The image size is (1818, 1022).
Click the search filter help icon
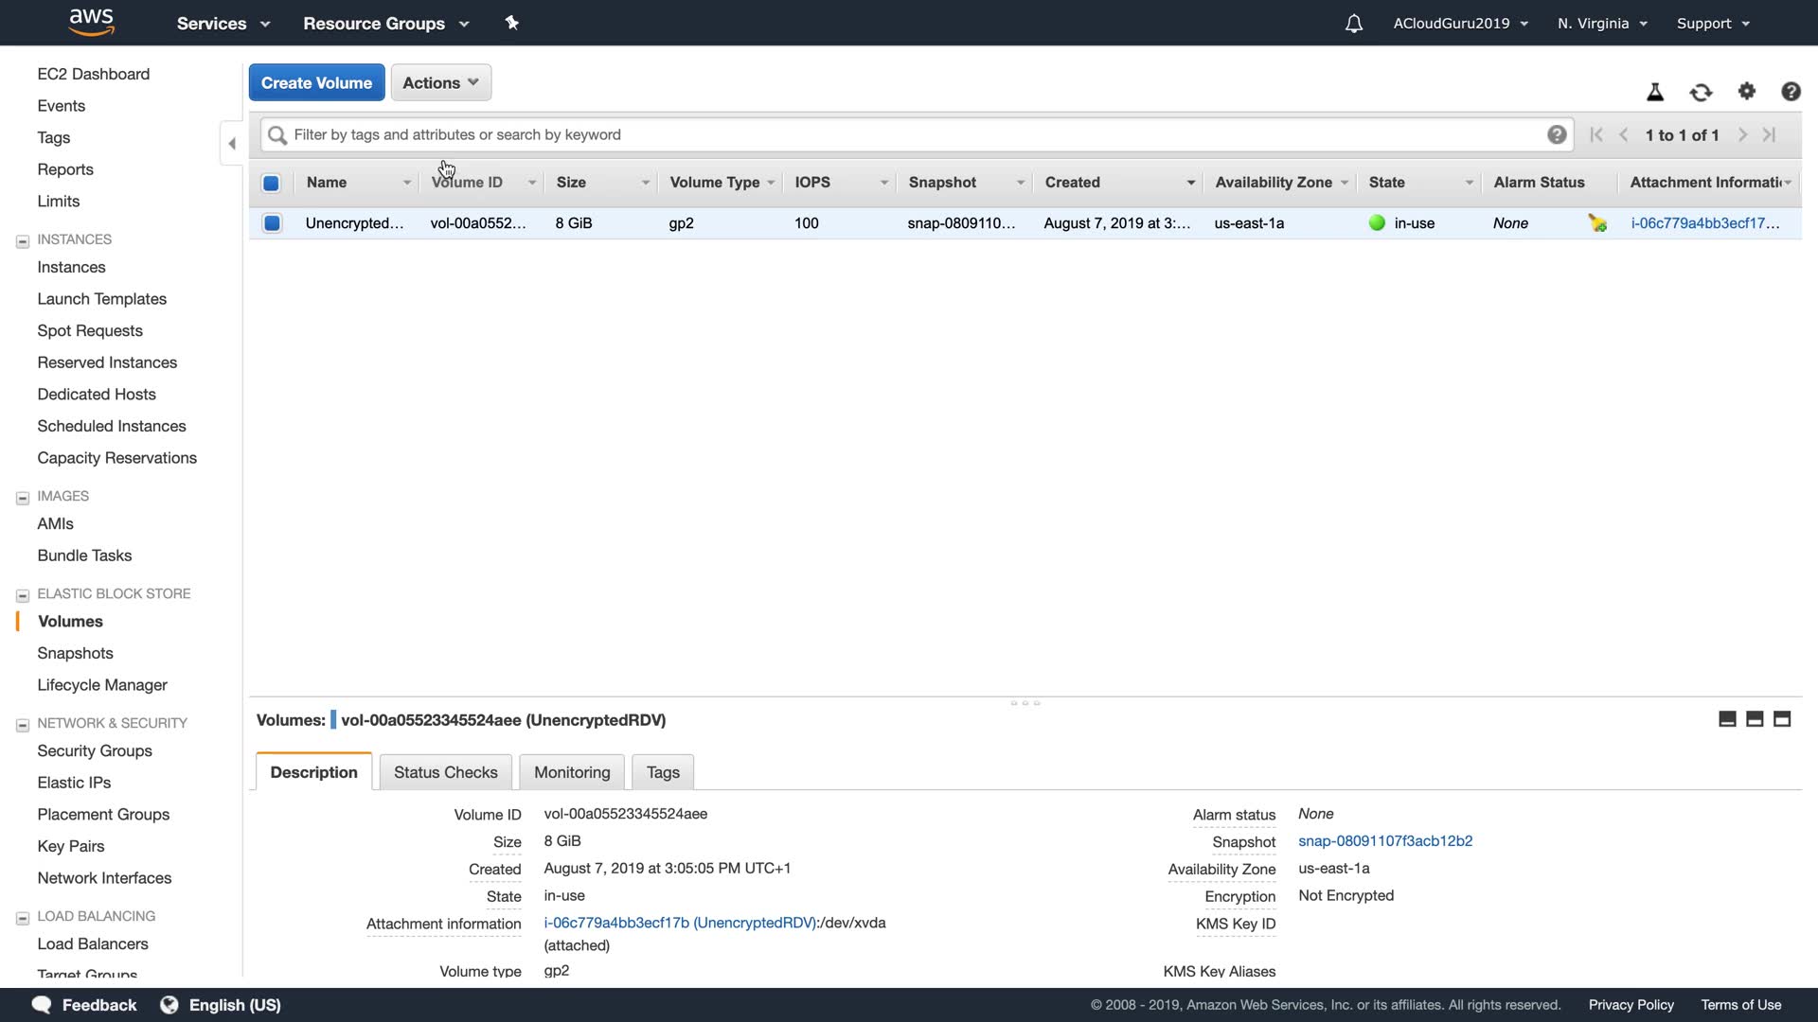click(1556, 134)
